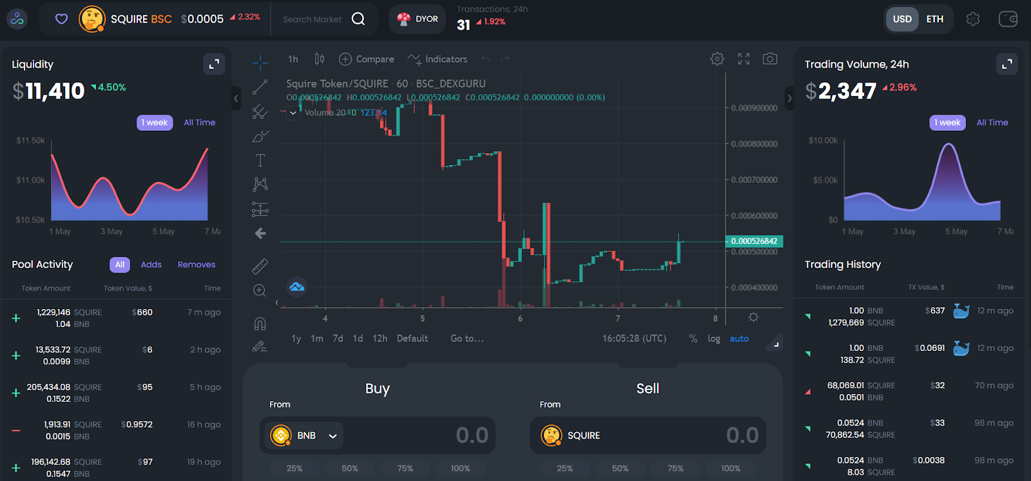Select the forecast/position tool
The height and width of the screenshot is (481, 1031).
pos(260,209)
